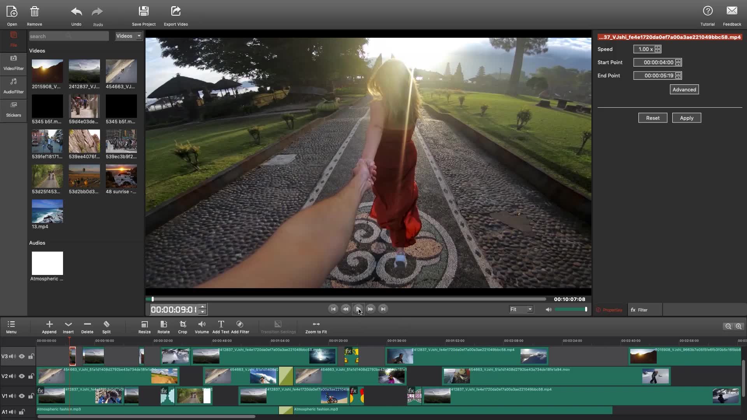
Task: Drag the volume slider control
Action: (586, 309)
